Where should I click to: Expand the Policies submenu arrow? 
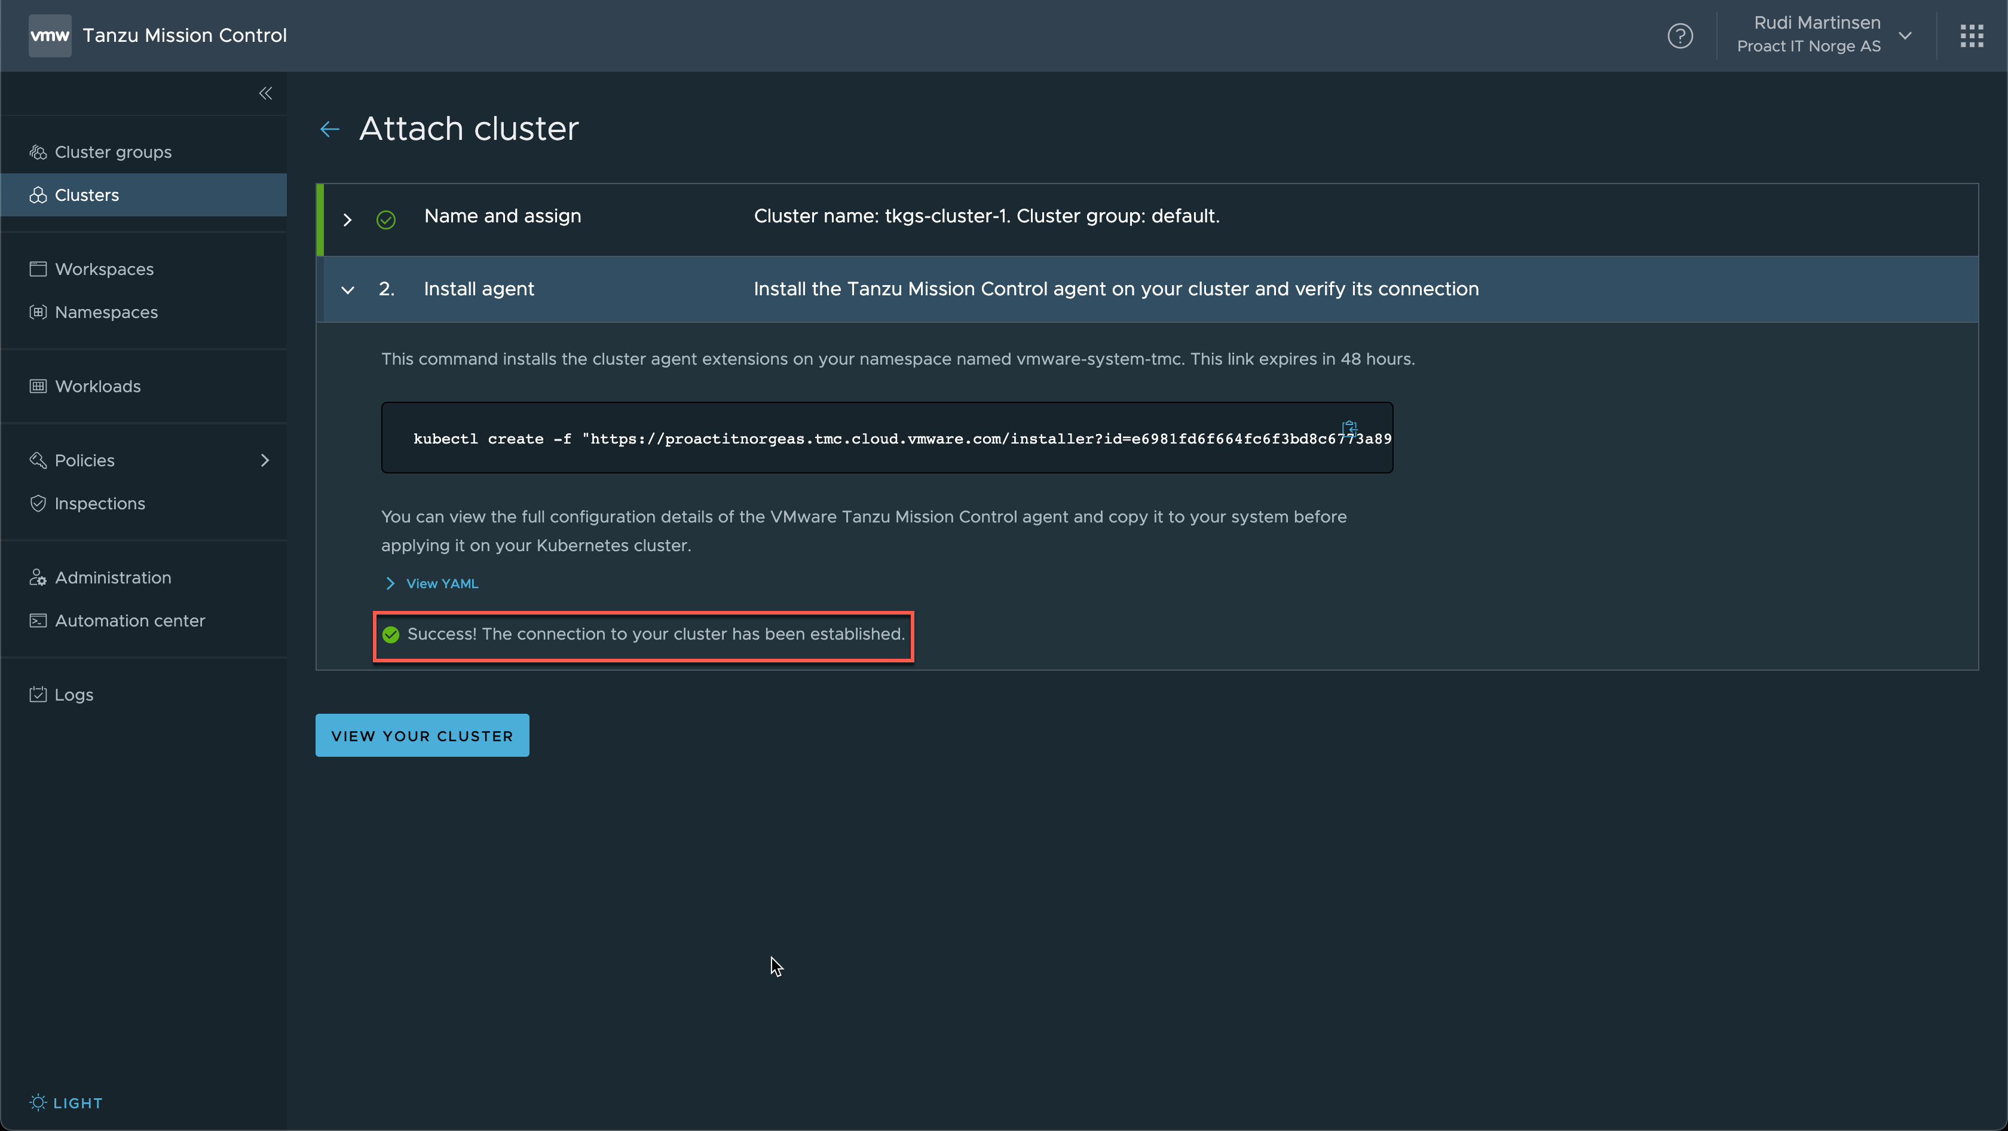tap(265, 459)
